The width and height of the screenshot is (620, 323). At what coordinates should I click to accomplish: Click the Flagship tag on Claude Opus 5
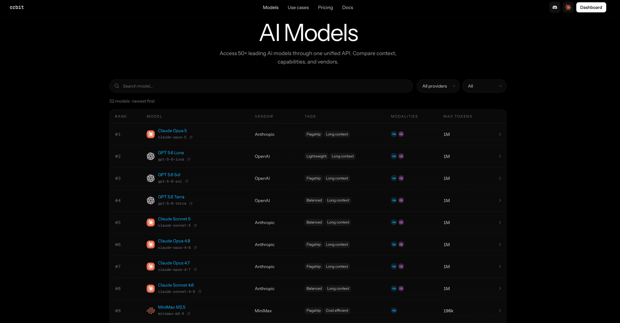(314, 134)
